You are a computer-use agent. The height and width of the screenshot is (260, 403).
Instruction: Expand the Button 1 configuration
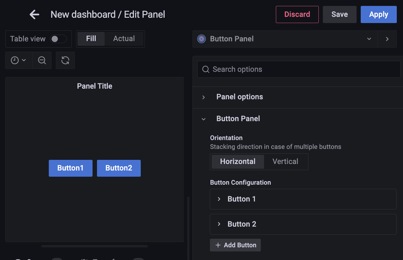(x=219, y=199)
